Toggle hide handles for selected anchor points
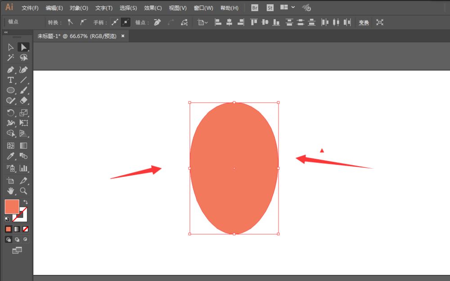Image resolution: width=450 pixels, height=281 pixels. tap(126, 22)
